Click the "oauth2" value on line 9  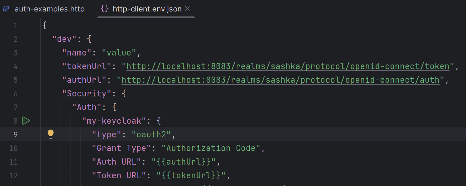pos(151,134)
